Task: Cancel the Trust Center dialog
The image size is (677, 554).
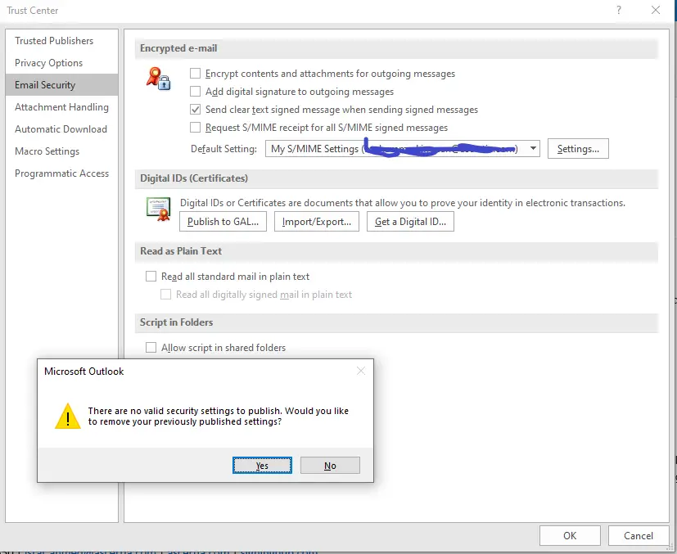Action: (639, 535)
